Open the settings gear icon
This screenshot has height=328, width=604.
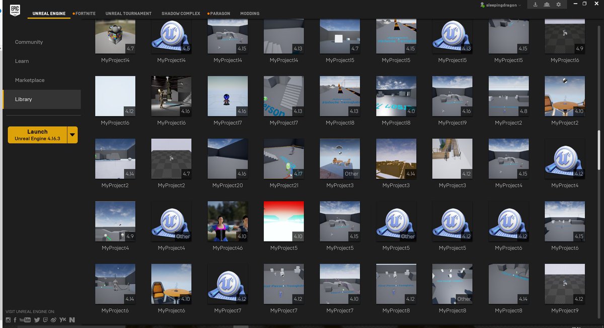tap(559, 5)
